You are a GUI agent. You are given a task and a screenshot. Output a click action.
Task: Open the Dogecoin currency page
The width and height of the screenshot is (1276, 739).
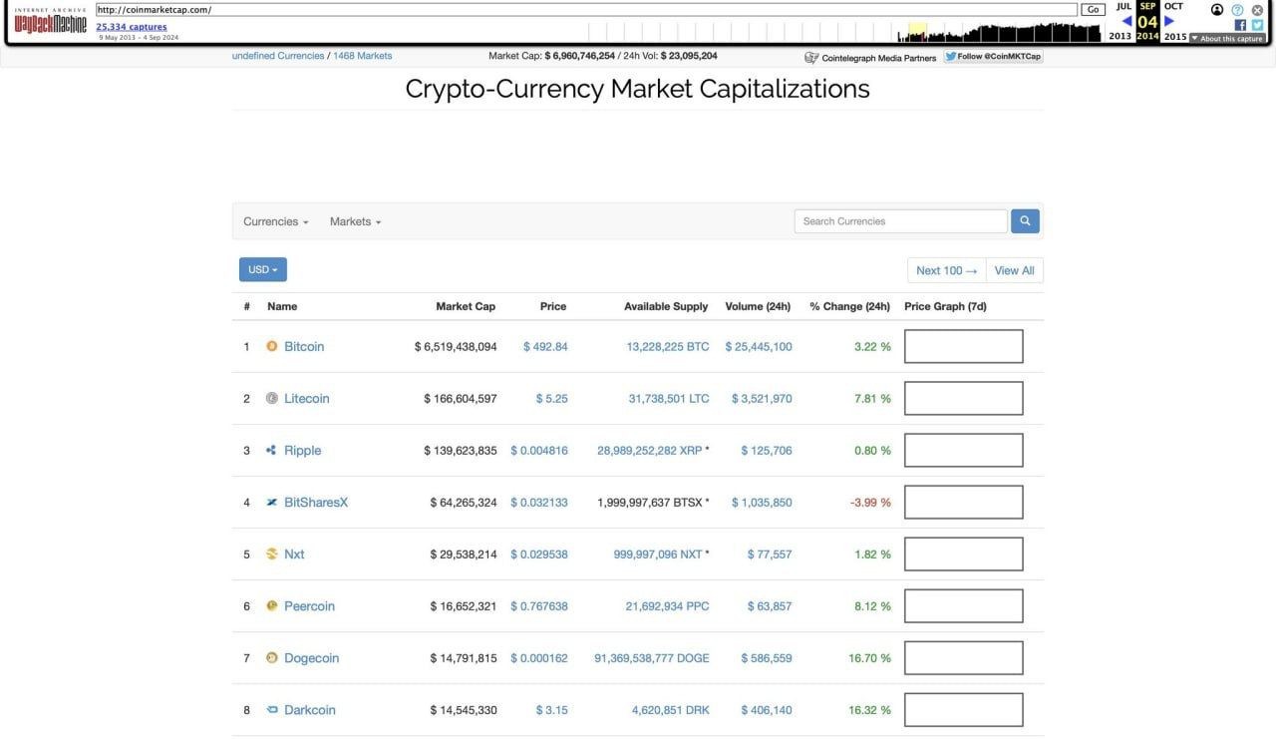pos(312,657)
